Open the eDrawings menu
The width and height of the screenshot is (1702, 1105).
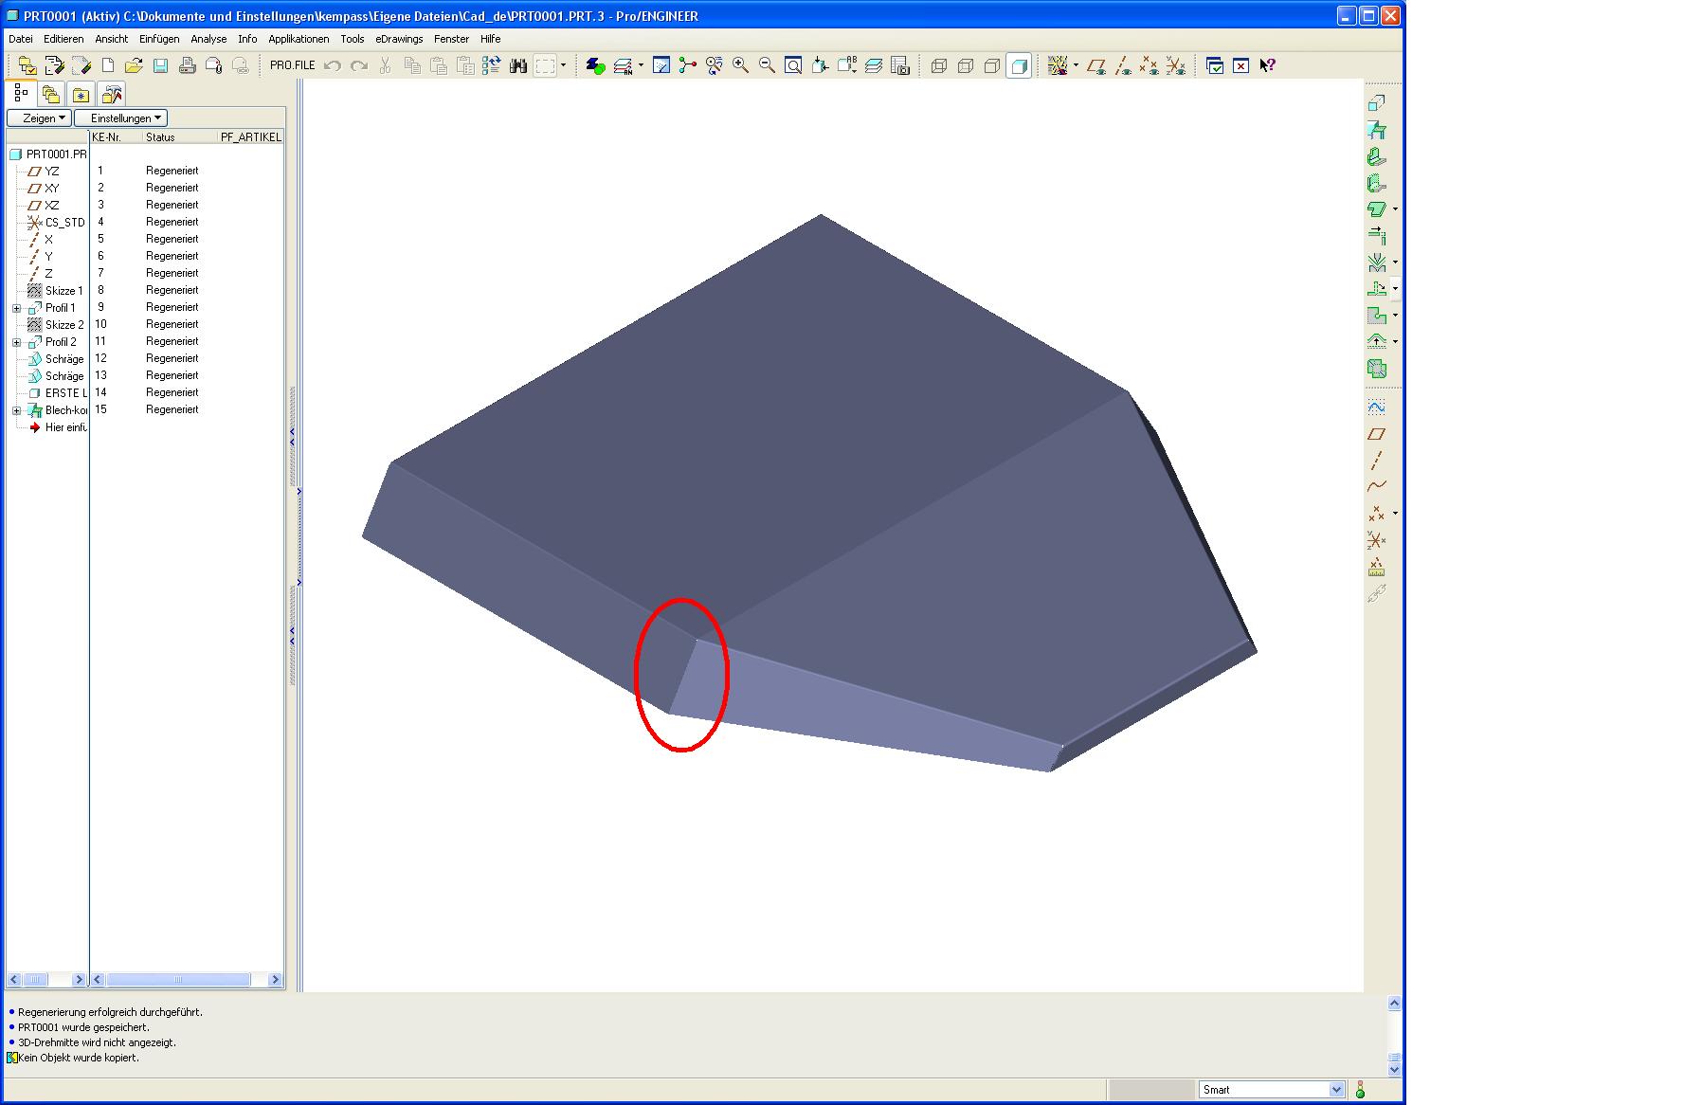tap(399, 39)
